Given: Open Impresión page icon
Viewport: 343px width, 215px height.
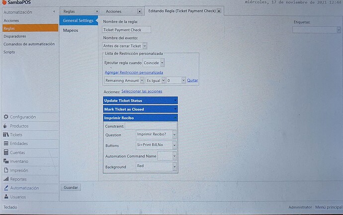Looking at the screenshot, I should [6, 170].
